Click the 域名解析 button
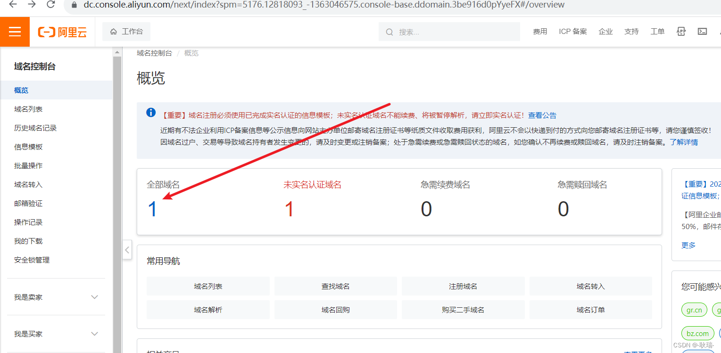This screenshot has height=353, width=721. 208,310
